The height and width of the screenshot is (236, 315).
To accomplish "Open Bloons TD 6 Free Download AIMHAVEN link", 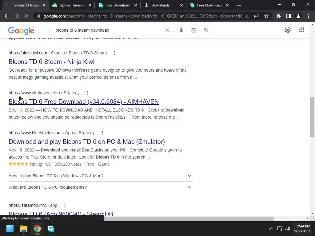I will (x=84, y=102).
